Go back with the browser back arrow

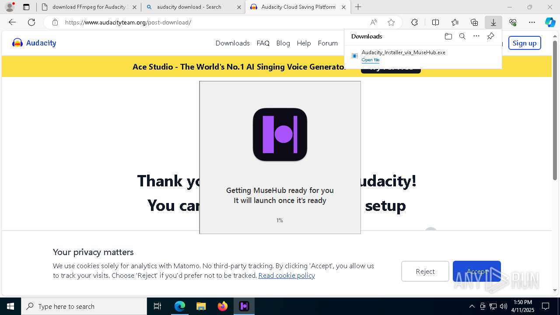pyautogui.click(x=12, y=22)
